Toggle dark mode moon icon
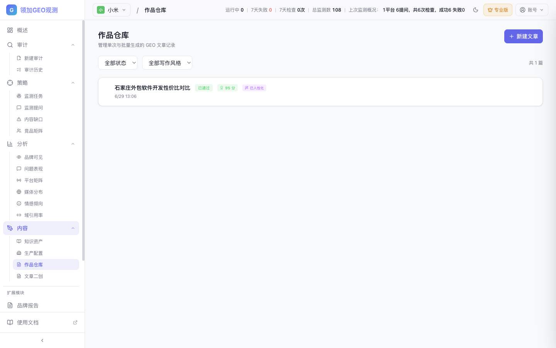The width and height of the screenshot is (556, 348). click(x=476, y=10)
